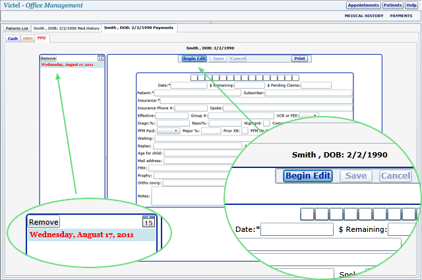Focus the Basic% input field
This screenshot has height=280, width=422.
coord(226,123)
